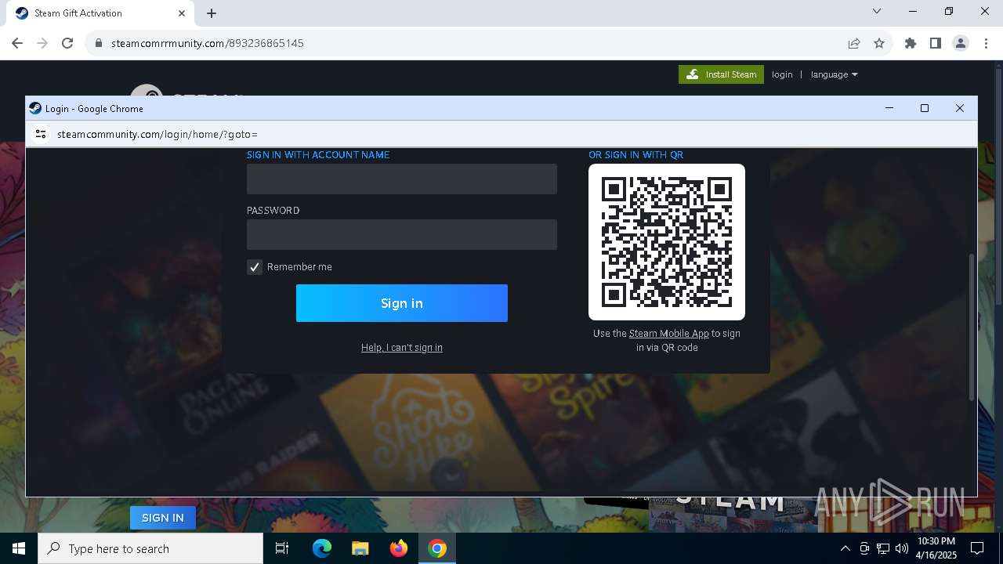
Task: Show hidden system tray icons
Action: point(845,548)
